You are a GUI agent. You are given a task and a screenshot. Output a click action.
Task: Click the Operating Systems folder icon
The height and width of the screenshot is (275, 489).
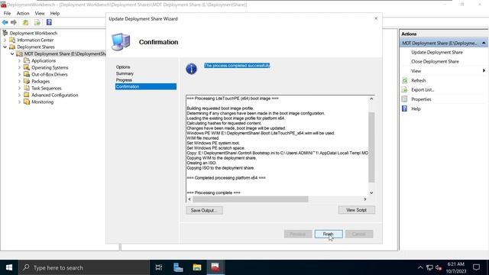point(27,67)
